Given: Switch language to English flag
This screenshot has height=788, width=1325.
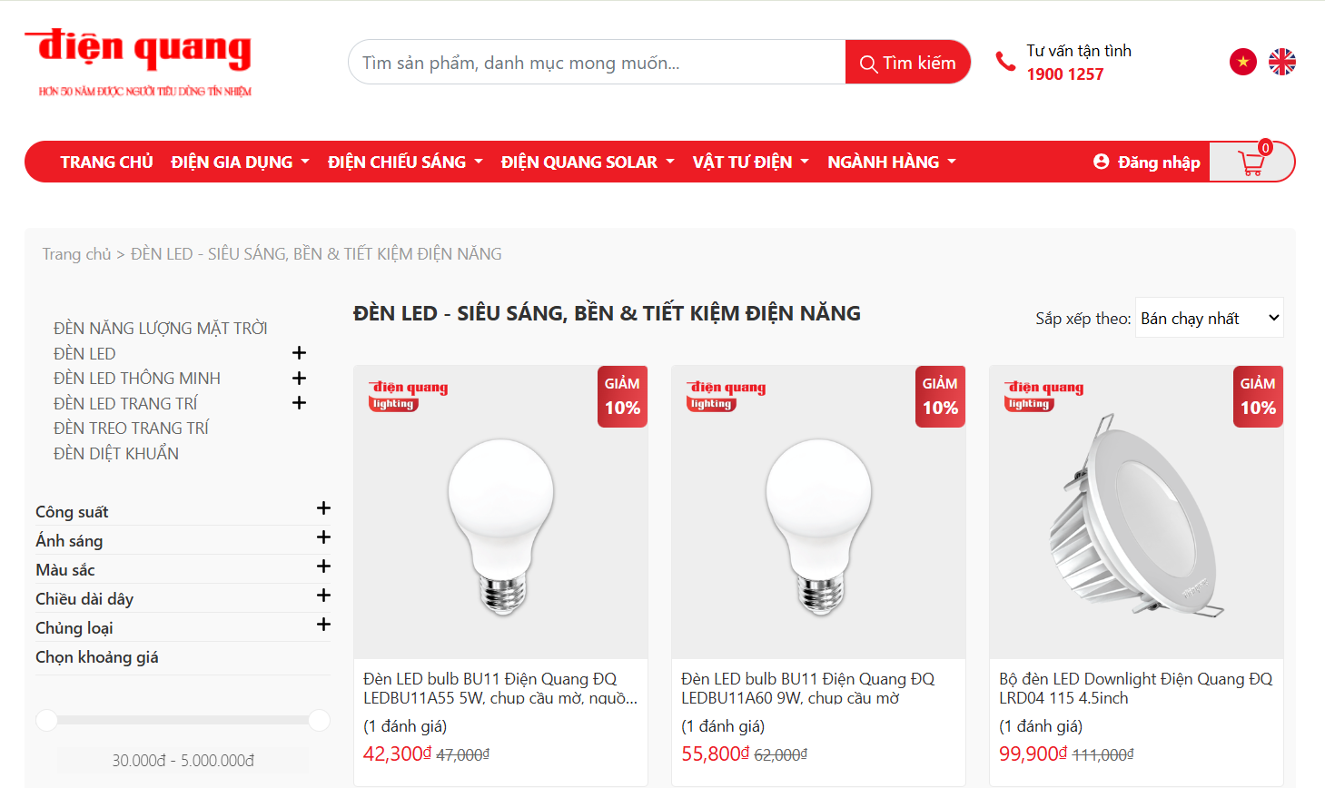Looking at the screenshot, I should coord(1282,62).
